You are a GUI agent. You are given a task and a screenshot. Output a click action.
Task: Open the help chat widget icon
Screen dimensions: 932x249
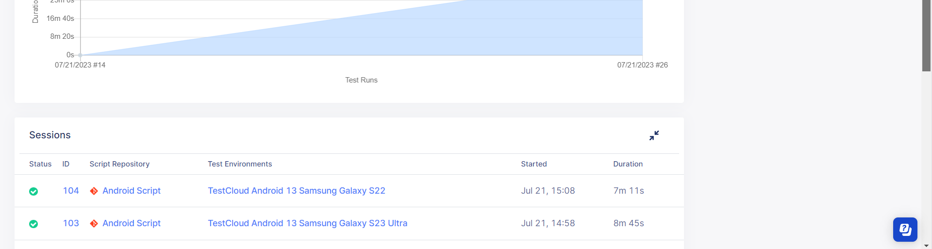pos(905,229)
